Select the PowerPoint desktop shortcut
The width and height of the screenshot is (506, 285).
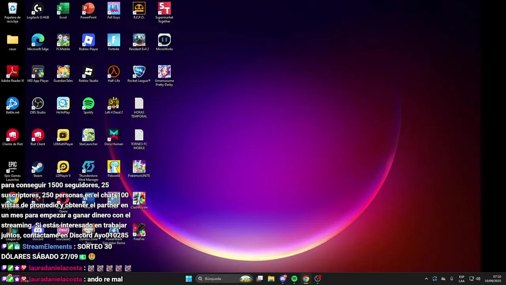[89, 11]
